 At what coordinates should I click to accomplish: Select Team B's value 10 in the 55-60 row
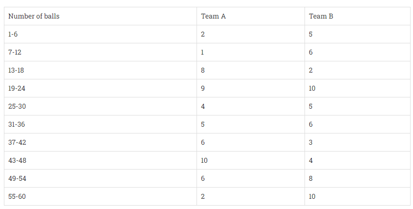click(312, 196)
